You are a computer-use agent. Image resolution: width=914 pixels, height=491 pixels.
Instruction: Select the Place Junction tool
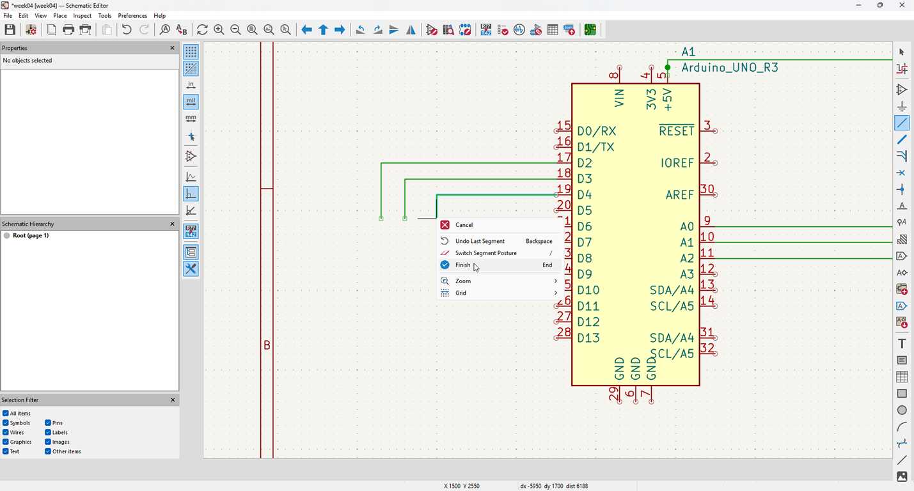902,189
